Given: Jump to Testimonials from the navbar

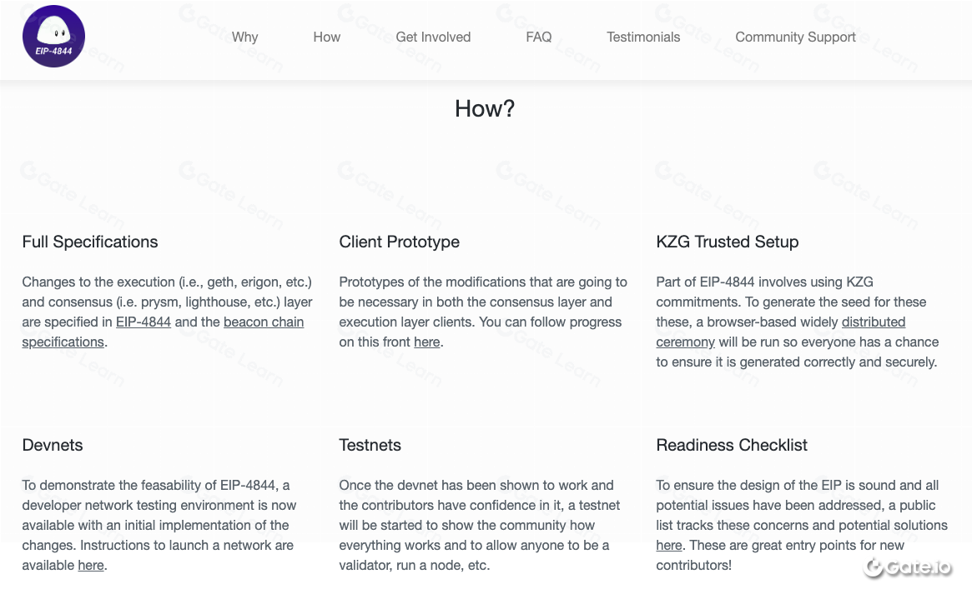Looking at the screenshot, I should tap(643, 37).
